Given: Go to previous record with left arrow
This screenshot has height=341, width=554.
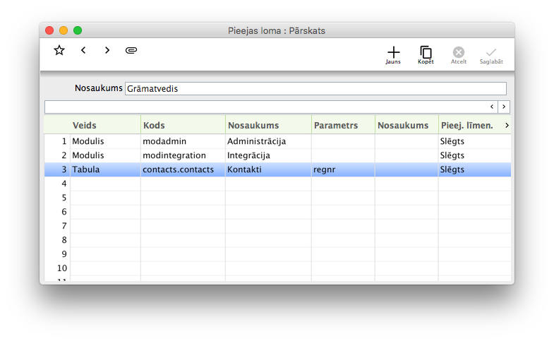Looking at the screenshot, I should pyautogui.click(x=83, y=50).
